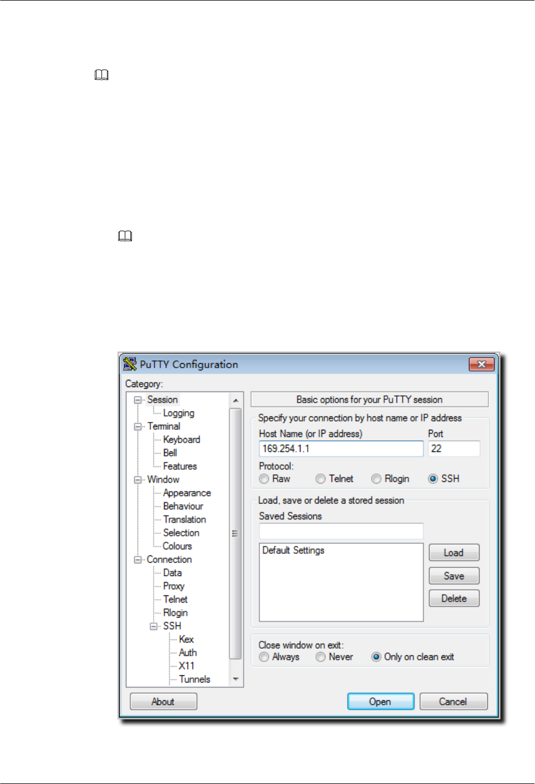
Task: Open the Selection category
Action: tap(181, 533)
